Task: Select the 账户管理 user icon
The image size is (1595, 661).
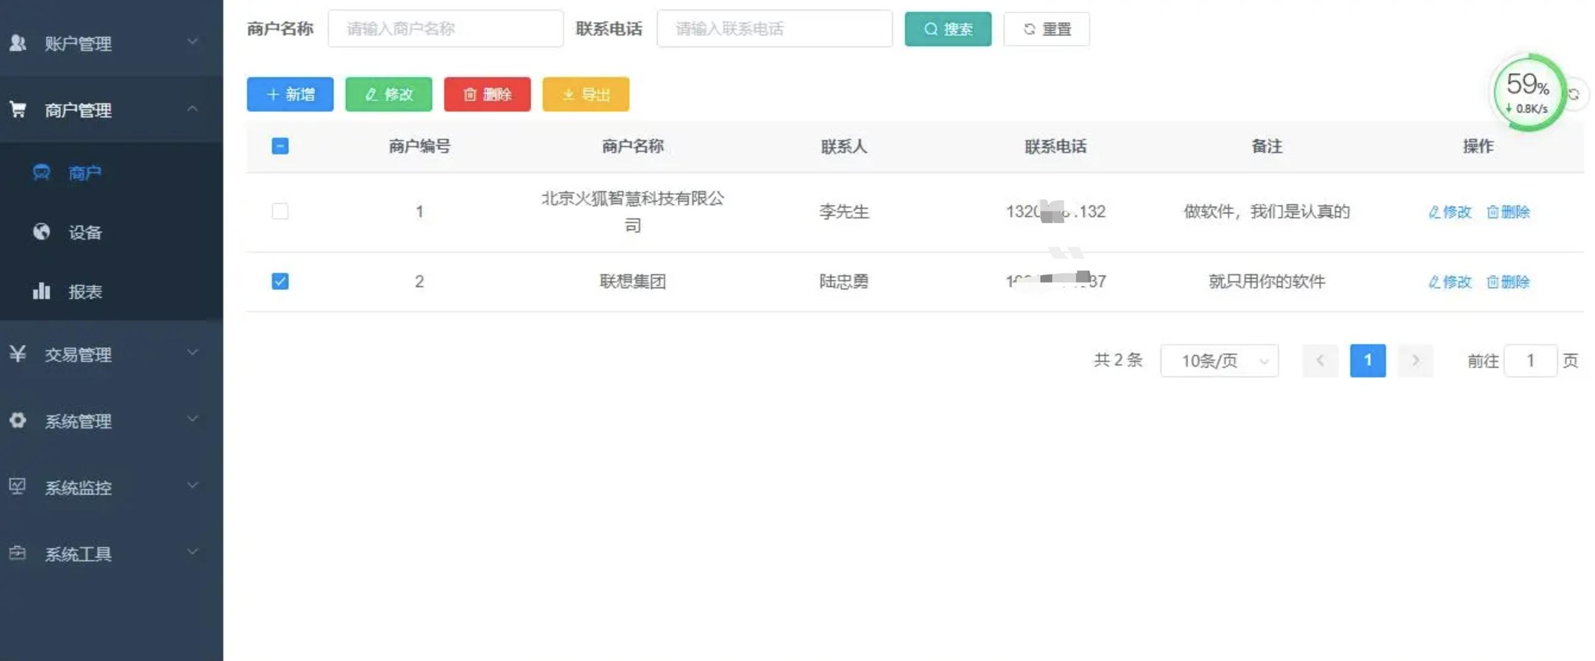Action: point(17,42)
